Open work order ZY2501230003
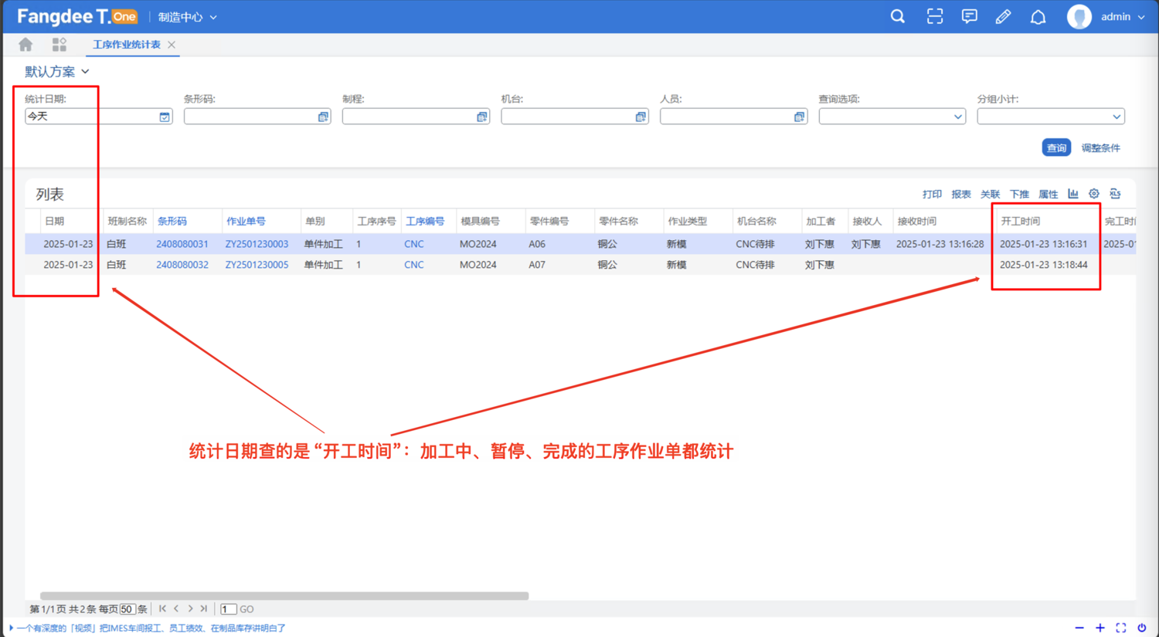The height and width of the screenshot is (637, 1159). (x=257, y=244)
